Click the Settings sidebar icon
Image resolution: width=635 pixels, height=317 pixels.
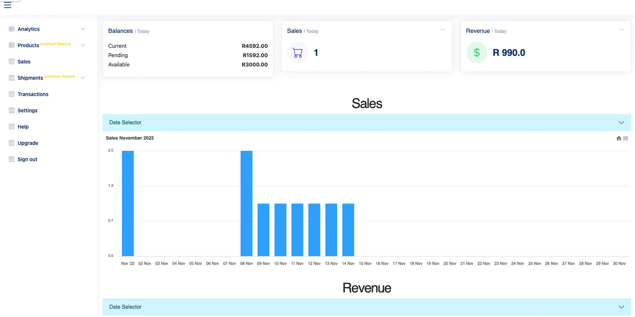coord(11,110)
